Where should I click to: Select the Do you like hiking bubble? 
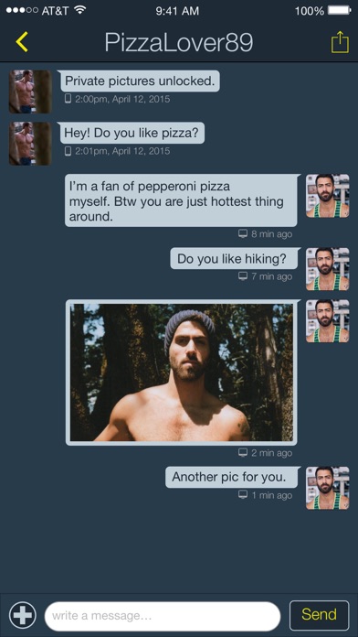[234, 259]
